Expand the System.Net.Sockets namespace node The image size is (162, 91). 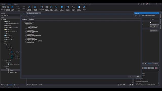[x=26, y=38]
